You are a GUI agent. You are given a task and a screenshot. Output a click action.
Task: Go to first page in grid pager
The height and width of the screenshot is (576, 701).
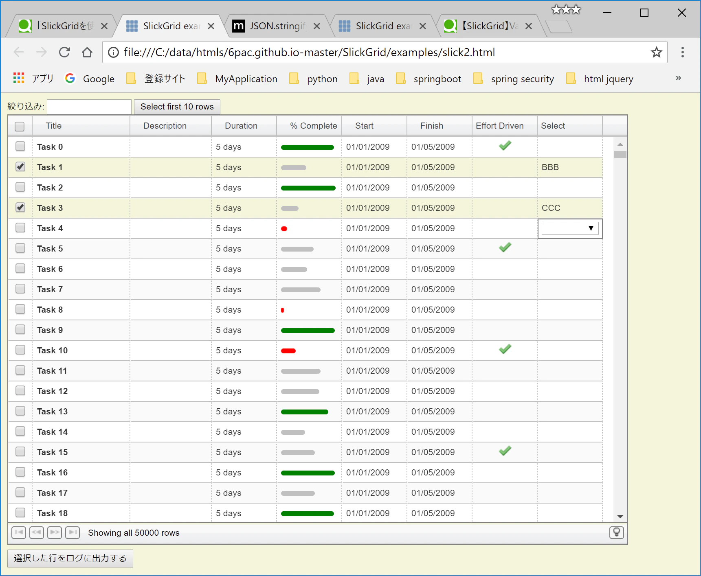(19, 532)
